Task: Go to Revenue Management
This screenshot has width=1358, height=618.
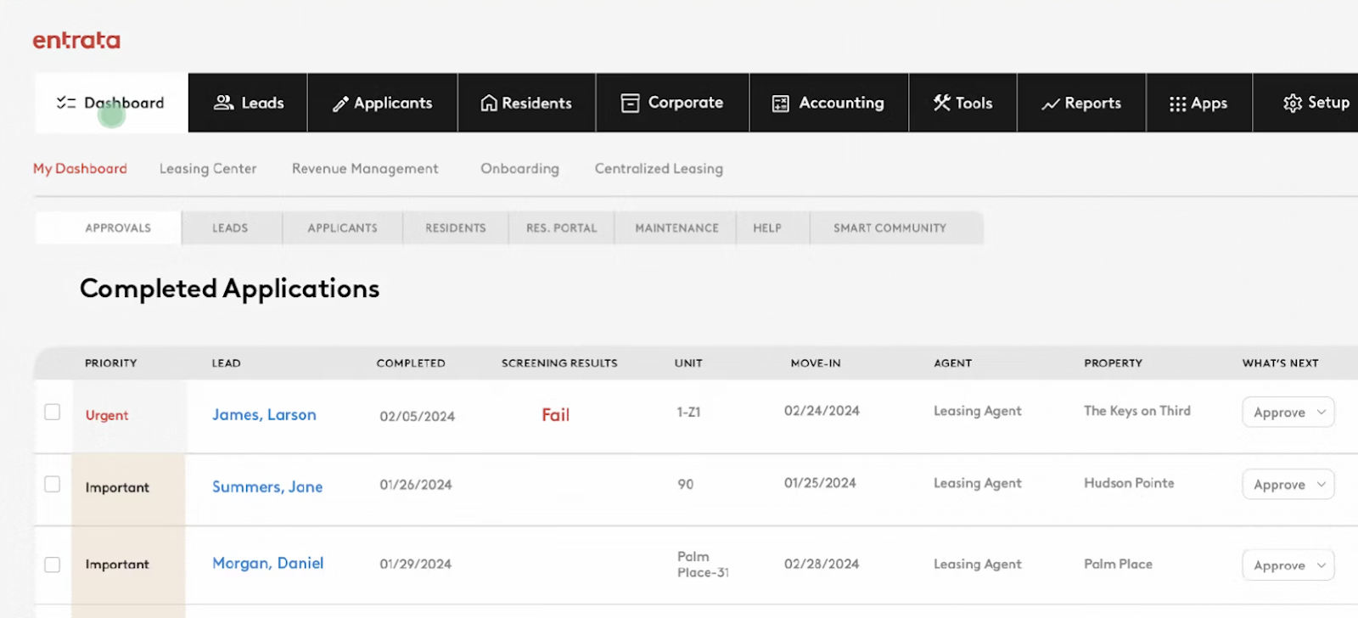Action: [x=365, y=169]
